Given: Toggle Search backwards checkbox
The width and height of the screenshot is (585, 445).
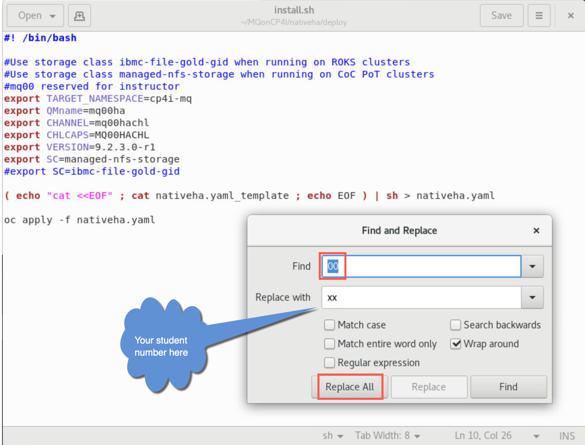Looking at the screenshot, I should [x=455, y=325].
